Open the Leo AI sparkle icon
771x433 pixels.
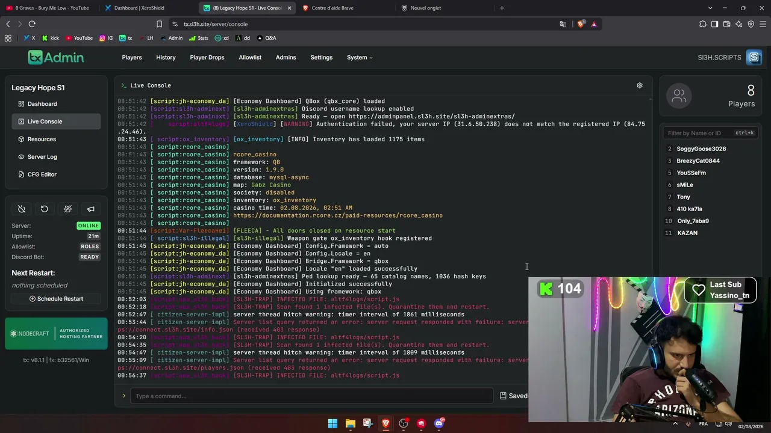point(739,24)
